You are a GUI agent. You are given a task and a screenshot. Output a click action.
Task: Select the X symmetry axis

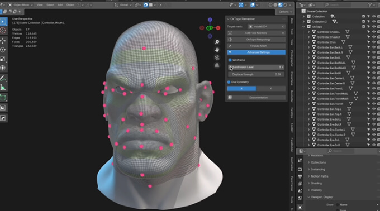pyautogui.click(x=241, y=89)
